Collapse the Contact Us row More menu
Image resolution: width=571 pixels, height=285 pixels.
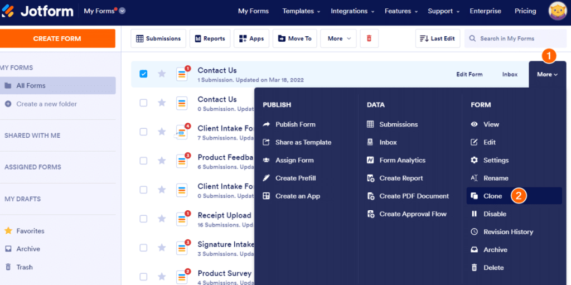point(548,74)
